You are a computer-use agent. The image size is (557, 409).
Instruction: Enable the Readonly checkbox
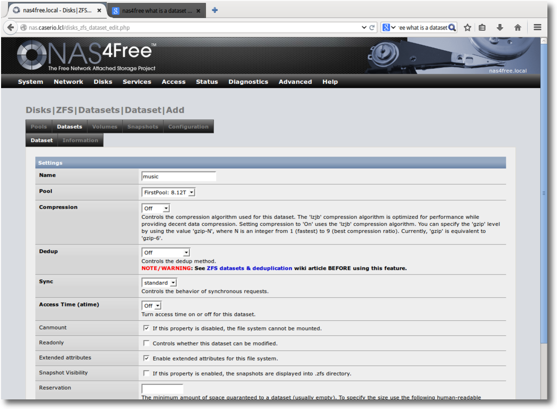coord(146,343)
